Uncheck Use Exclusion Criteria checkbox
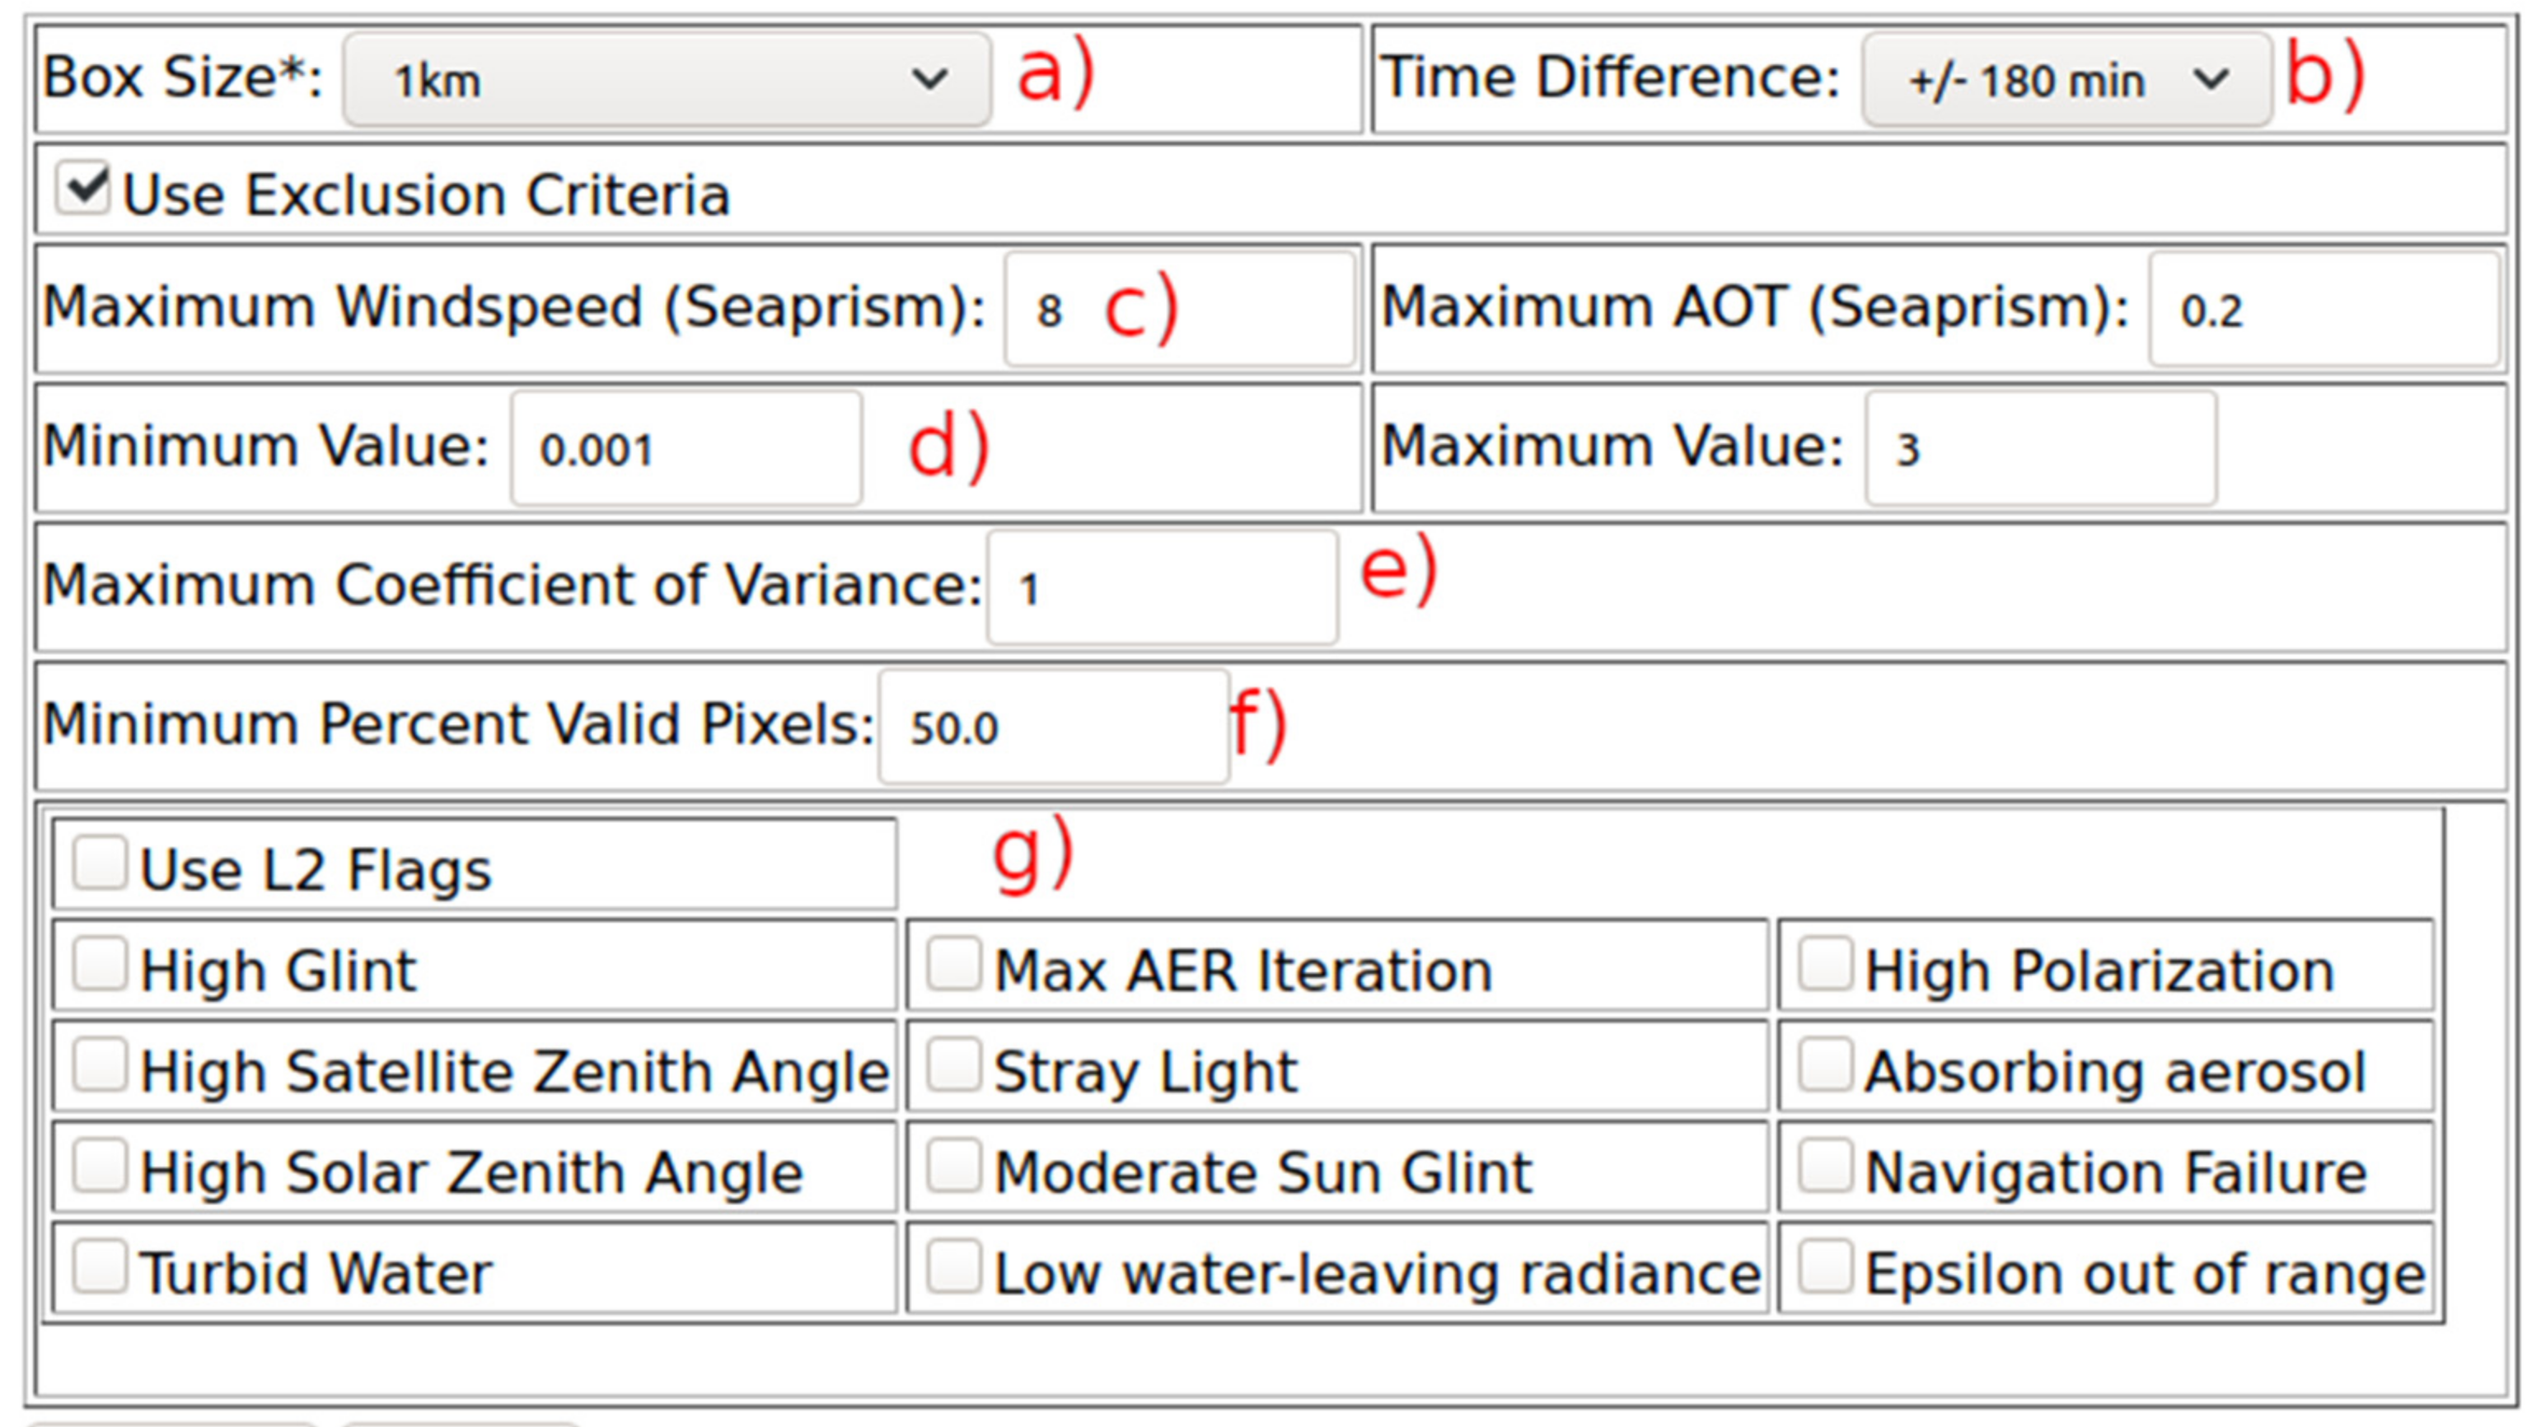The height and width of the screenshot is (1427, 2541). tap(83, 189)
